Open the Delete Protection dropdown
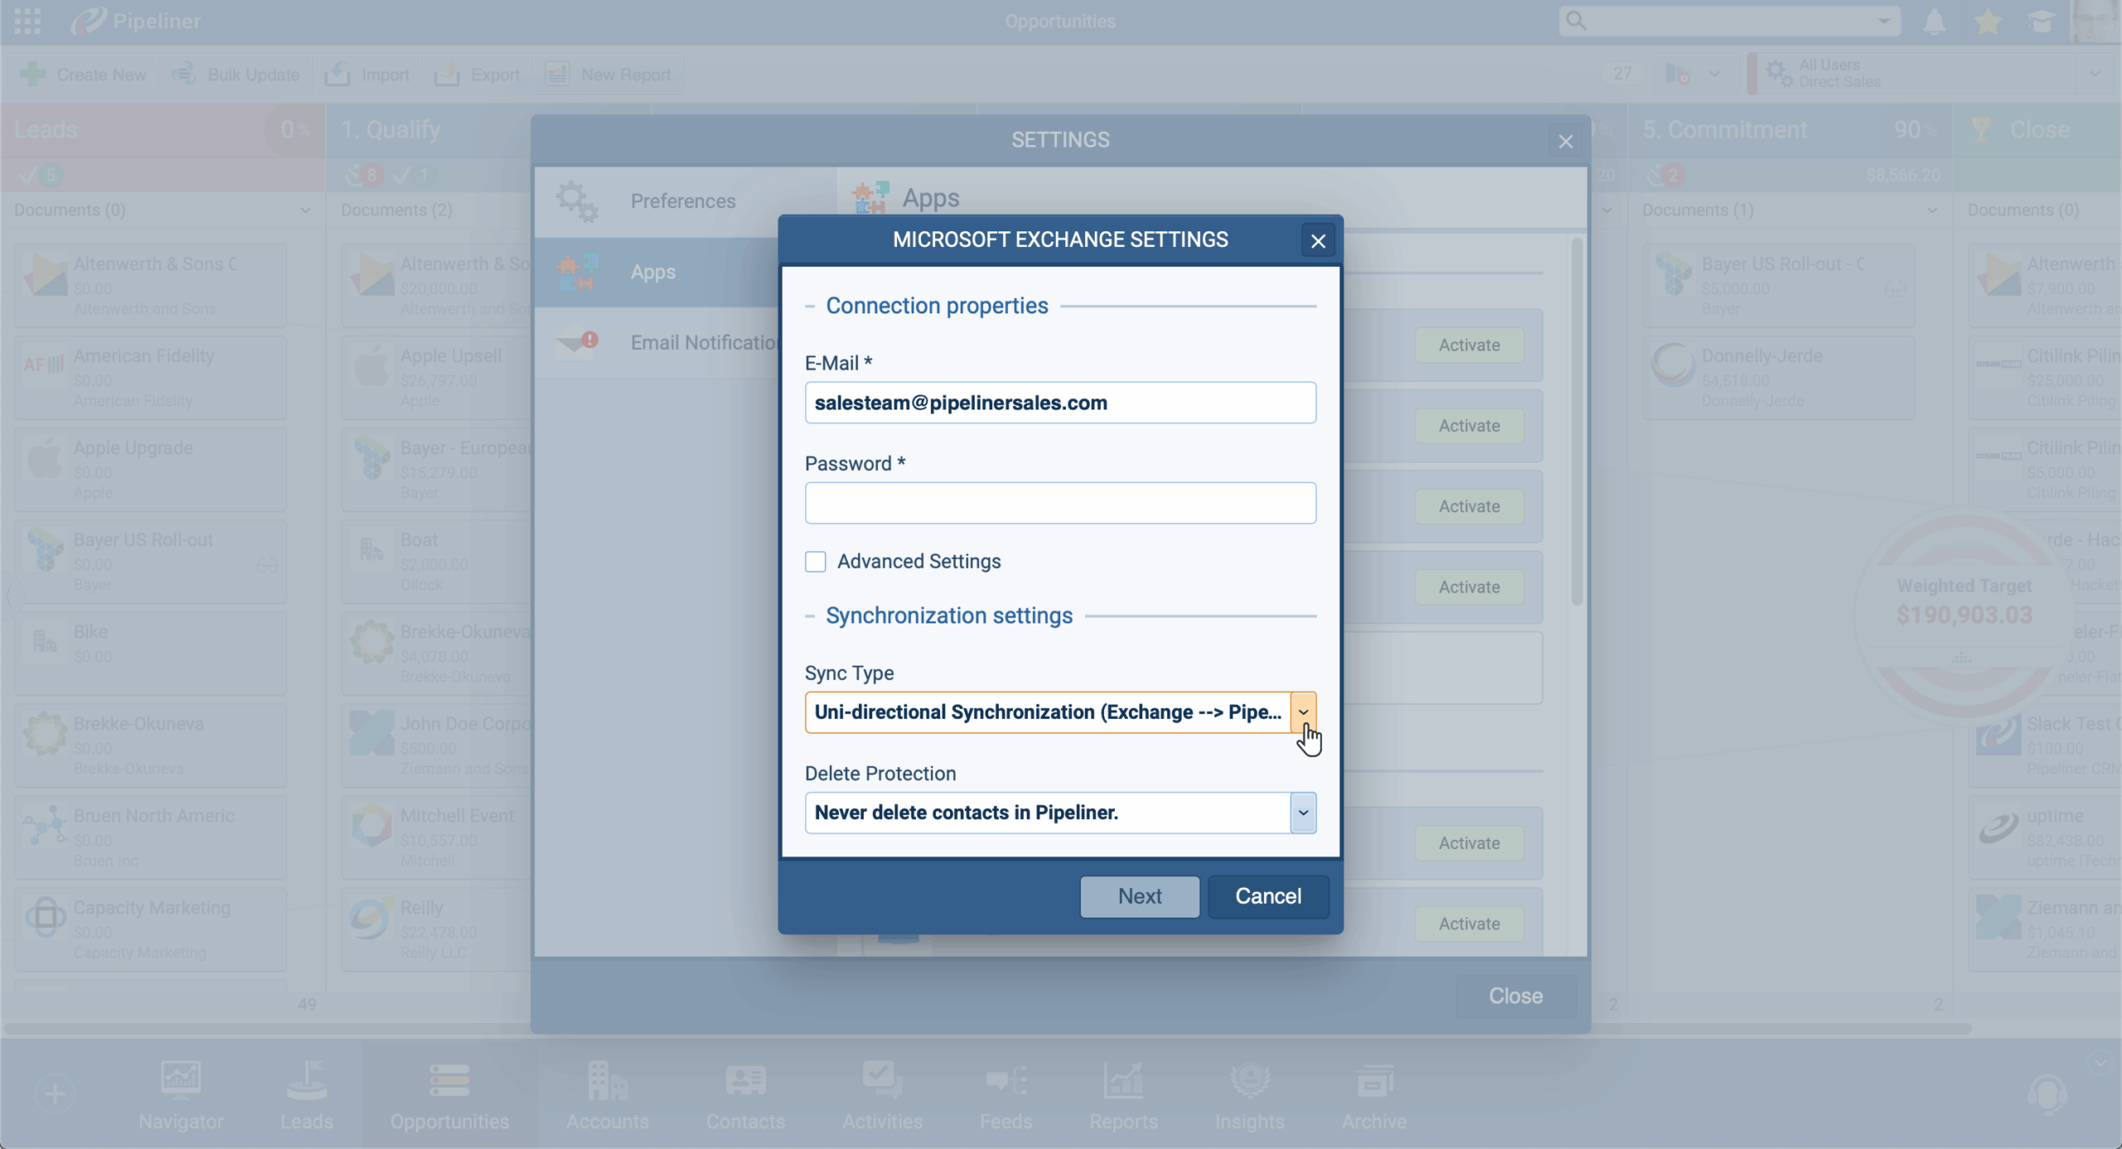This screenshot has width=2122, height=1149. (x=1303, y=812)
